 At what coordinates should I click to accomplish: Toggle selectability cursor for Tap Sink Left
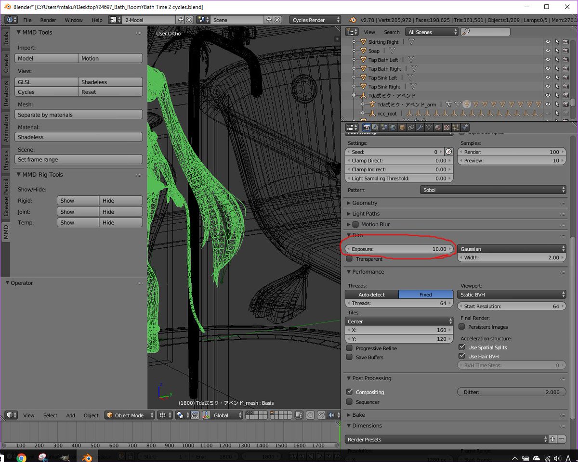pos(557,77)
